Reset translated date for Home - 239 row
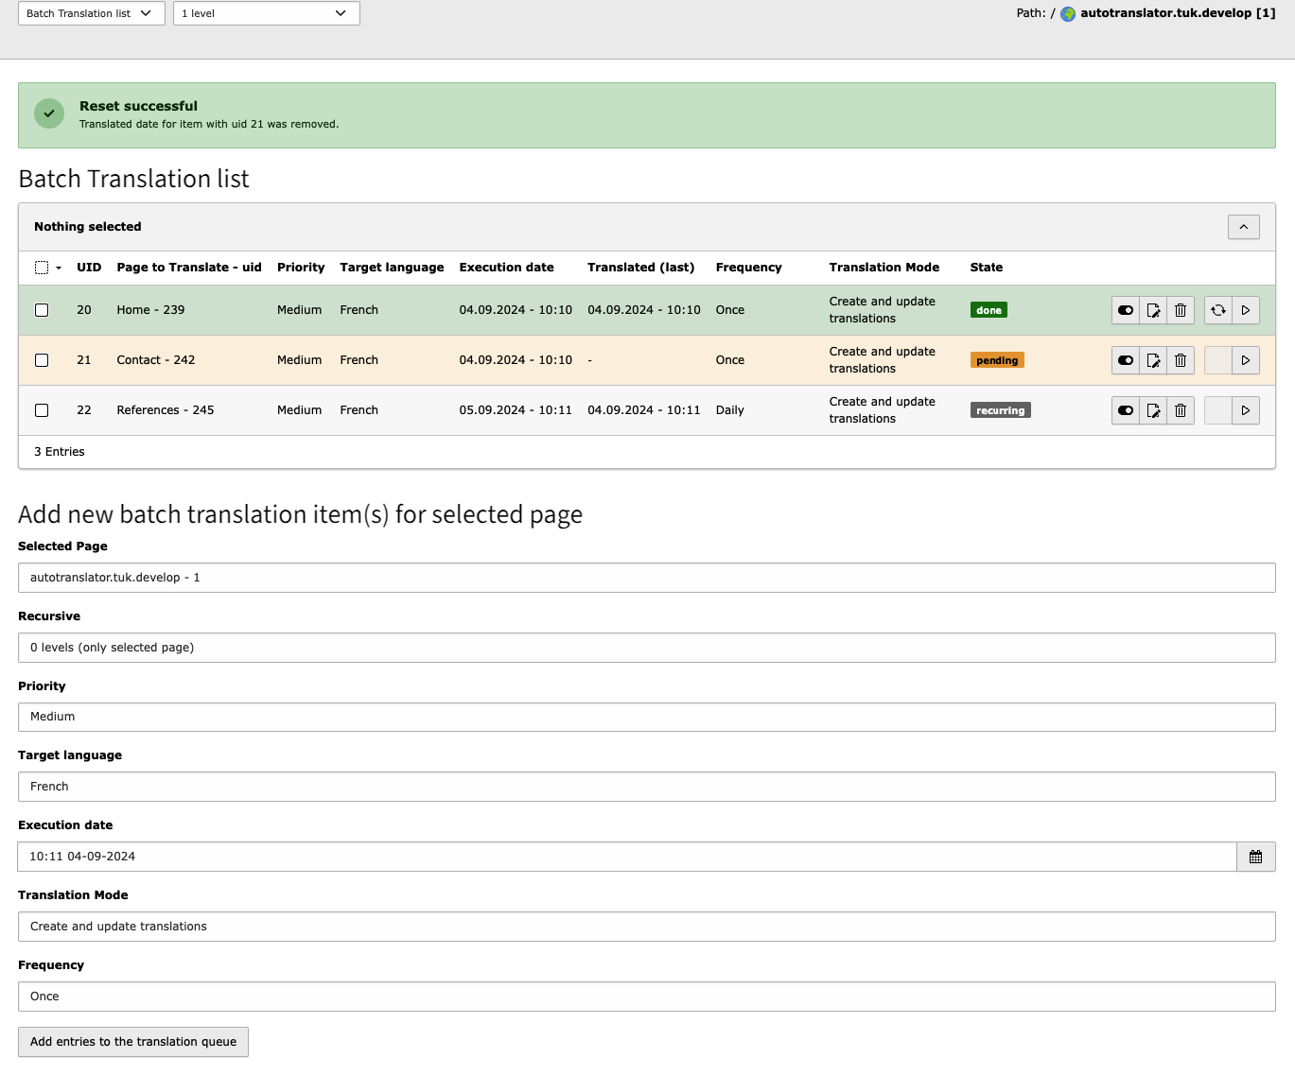 [1218, 310]
